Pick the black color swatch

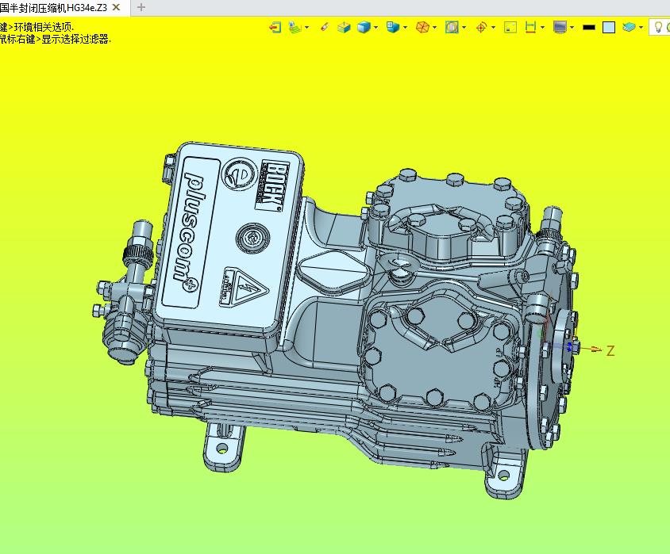click(589, 28)
